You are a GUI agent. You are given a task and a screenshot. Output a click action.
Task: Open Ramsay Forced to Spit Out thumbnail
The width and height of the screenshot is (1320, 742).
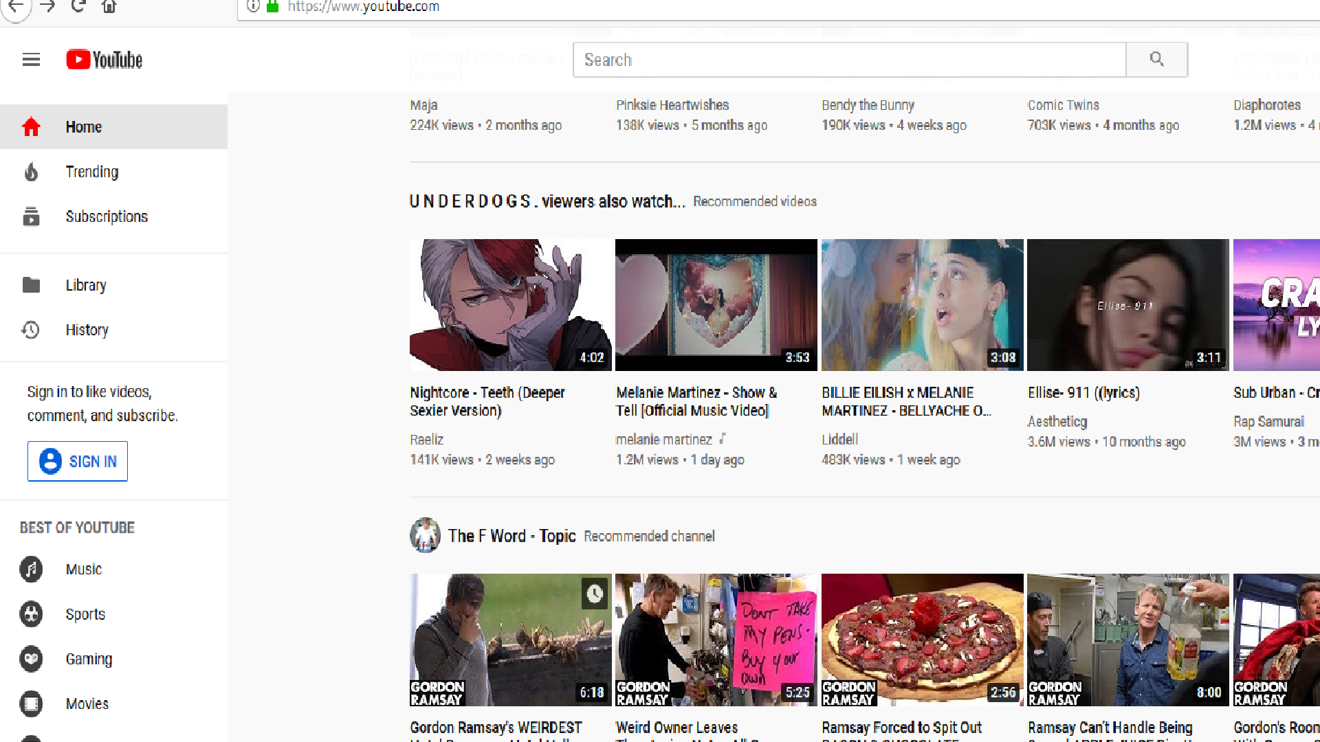(922, 640)
